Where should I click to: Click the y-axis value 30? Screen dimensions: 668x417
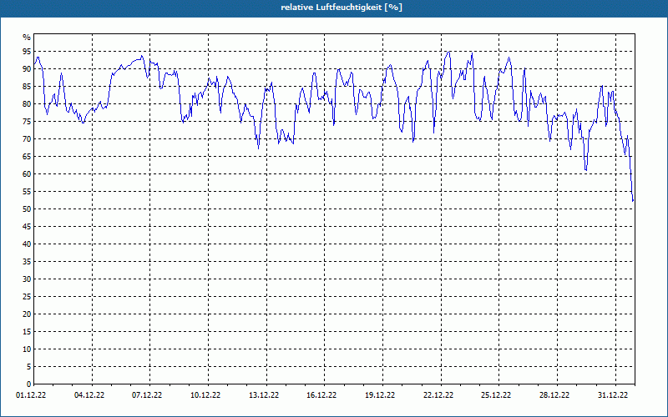click(x=27, y=279)
